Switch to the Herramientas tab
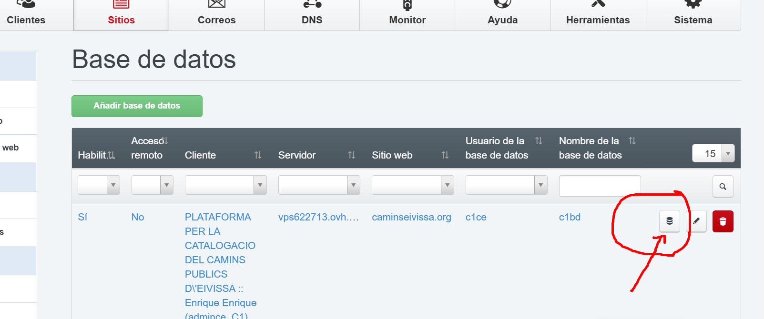Viewport: 764px width, 319px height. 598,15
